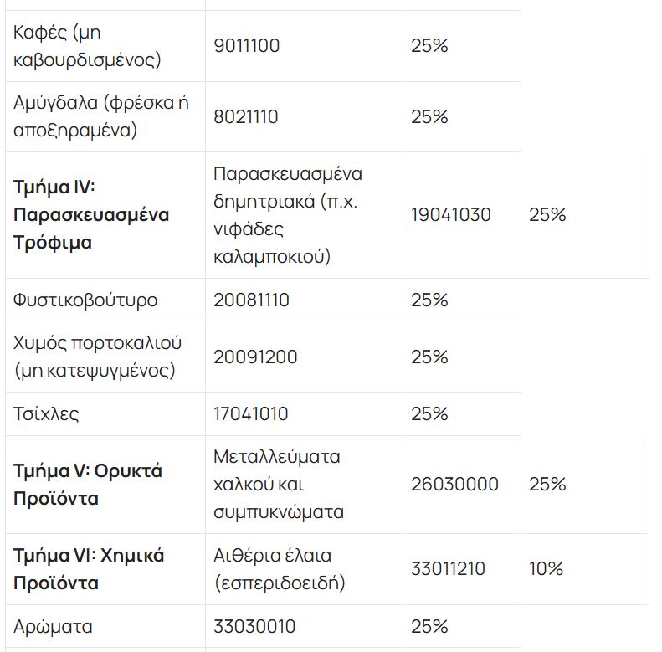Select the Αρώματα row label
Screen dimensions: 662x652
[x=54, y=627]
